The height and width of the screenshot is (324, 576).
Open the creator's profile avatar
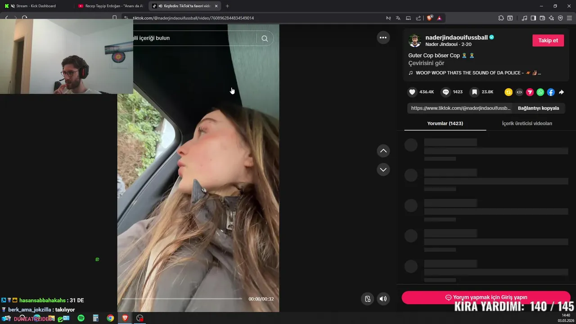tap(414, 40)
